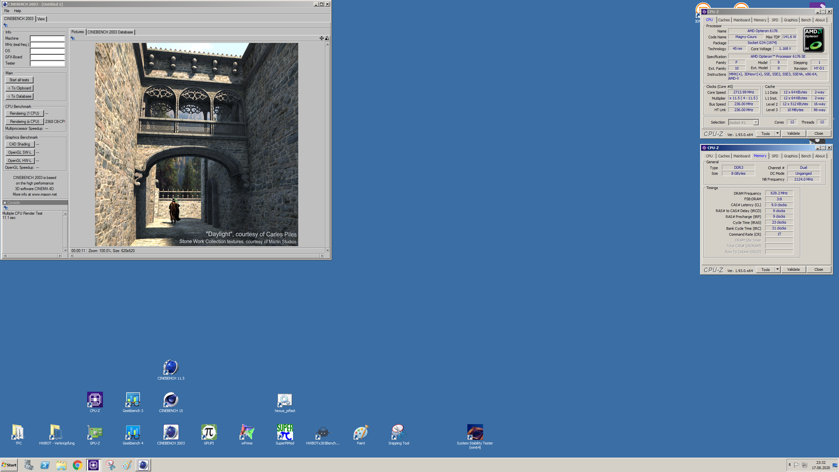Open the SuperPiMod desktop shortcut

click(x=285, y=435)
